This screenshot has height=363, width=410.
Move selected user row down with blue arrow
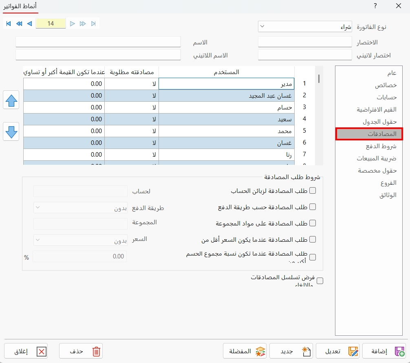tap(11, 131)
